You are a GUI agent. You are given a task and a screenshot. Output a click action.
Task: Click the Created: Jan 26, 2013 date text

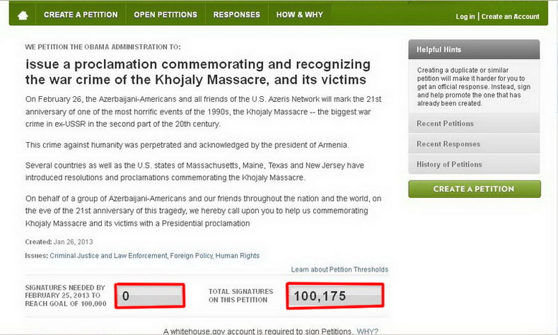click(59, 242)
